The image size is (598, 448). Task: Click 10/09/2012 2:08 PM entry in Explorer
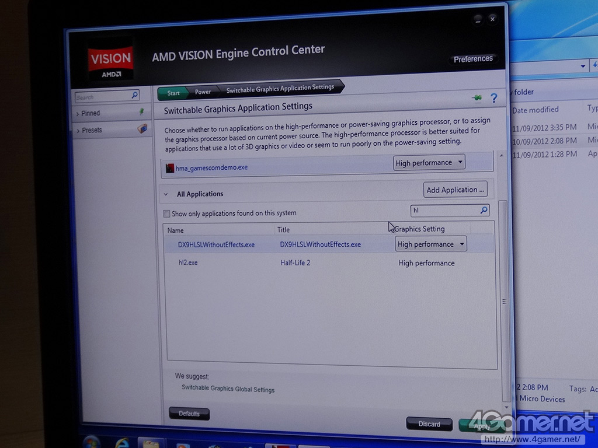pyautogui.click(x=544, y=141)
